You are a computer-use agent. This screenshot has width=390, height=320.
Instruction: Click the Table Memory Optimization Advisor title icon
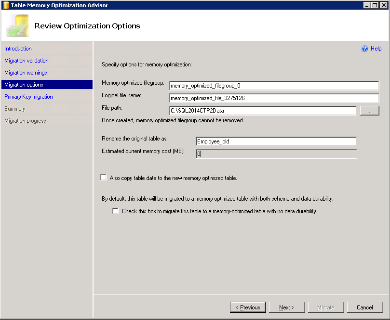[5, 5]
